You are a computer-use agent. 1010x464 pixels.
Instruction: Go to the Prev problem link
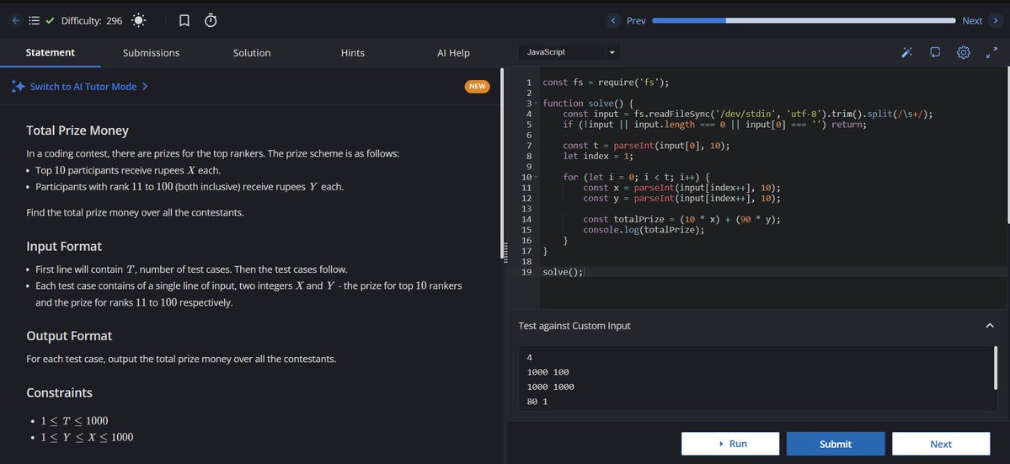coord(636,20)
